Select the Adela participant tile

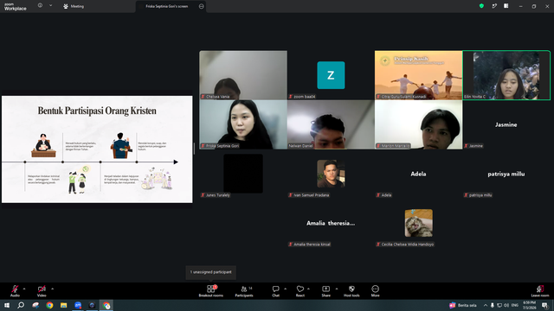click(418, 174)
